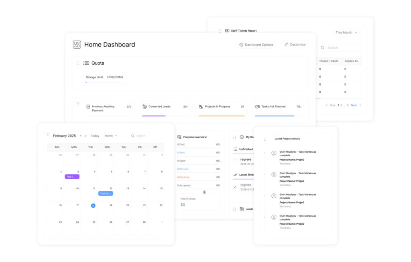Click the Quota list icon
Viewport: 411px width, 262px height.
click(x=86, y=63)
